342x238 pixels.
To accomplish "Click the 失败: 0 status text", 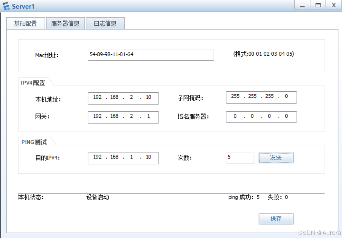I will coord(278,197).
